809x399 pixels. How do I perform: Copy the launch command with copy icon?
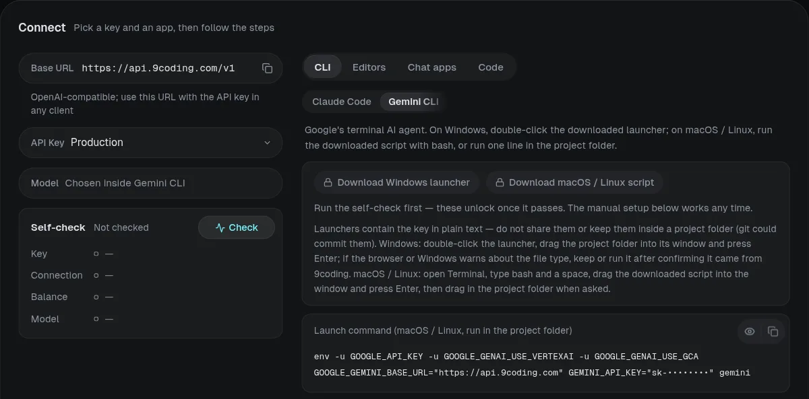coord(773,331)
